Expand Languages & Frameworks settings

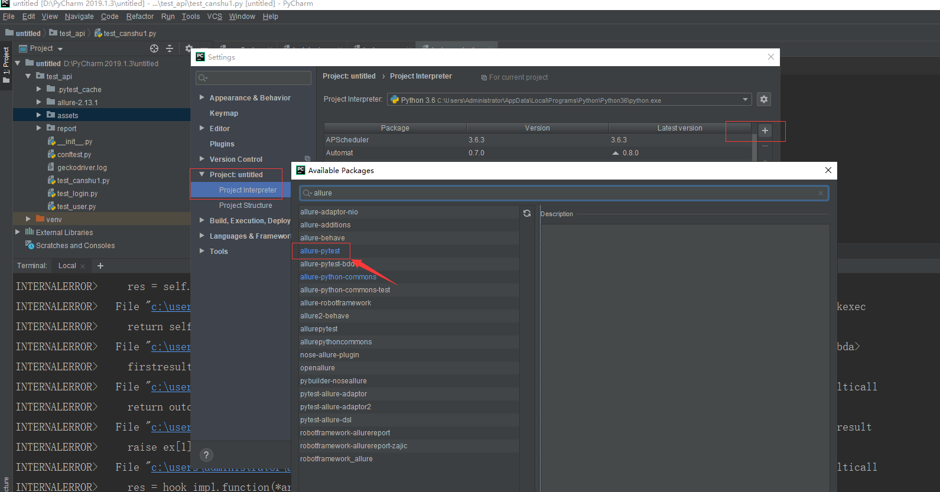202,236
